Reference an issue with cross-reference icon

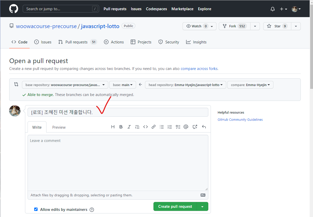tap(195, 127)
